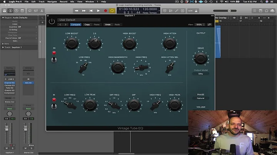Open Wi-Fi status menu icon
This screenshot has width=277, height=155.
[222, 2]
